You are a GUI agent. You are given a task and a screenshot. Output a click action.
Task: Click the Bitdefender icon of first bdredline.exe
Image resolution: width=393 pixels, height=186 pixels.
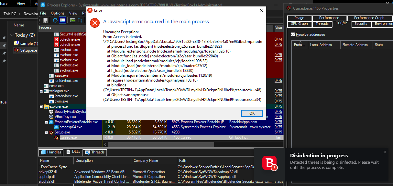pyautogui.click(x=56, y=39)
